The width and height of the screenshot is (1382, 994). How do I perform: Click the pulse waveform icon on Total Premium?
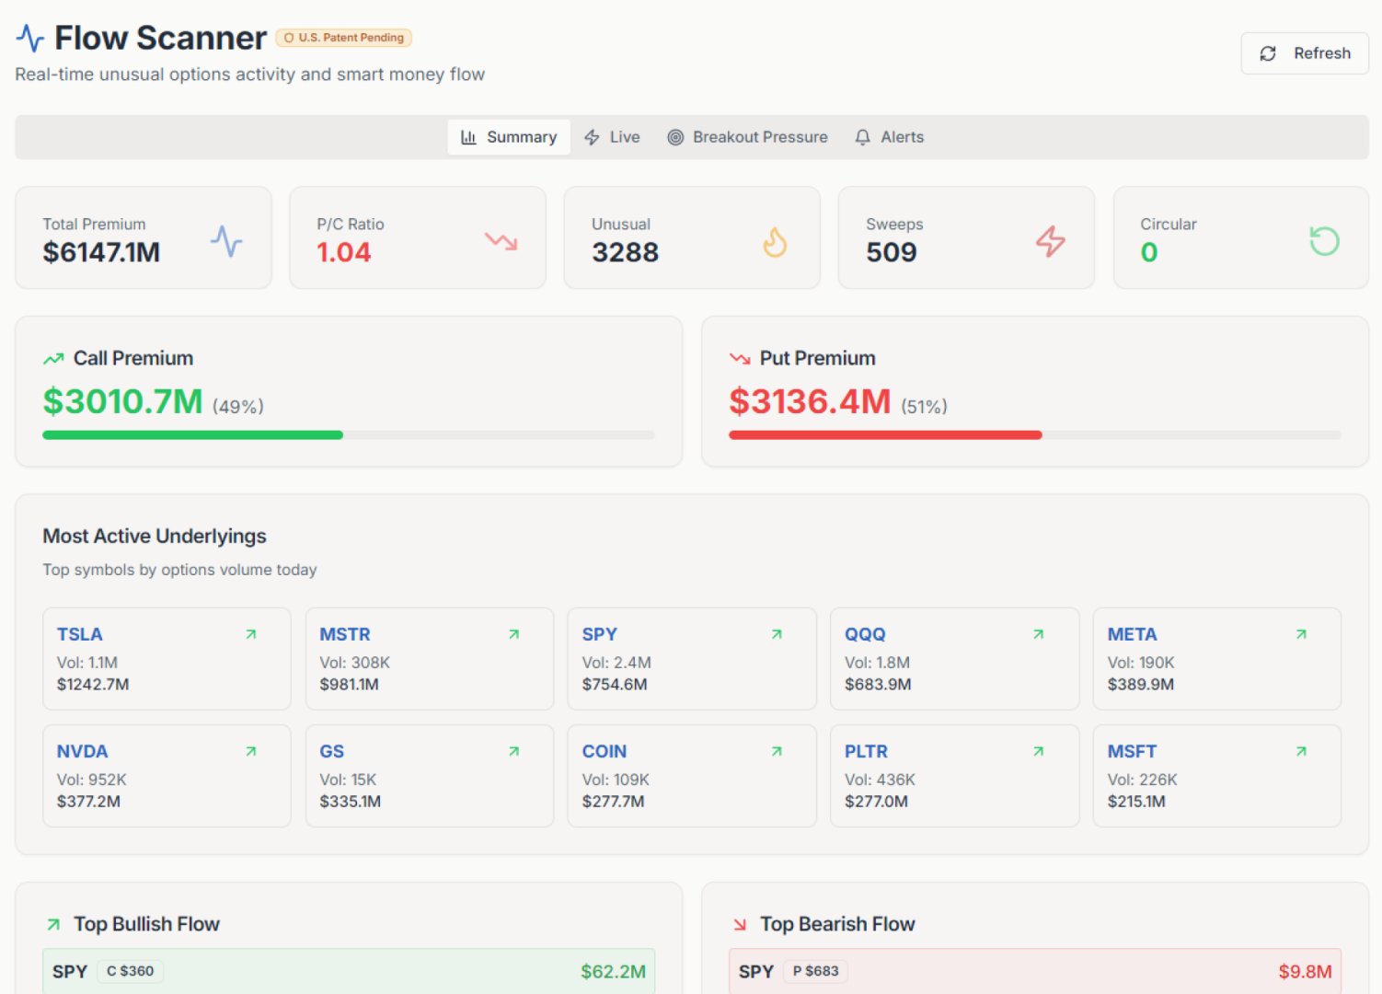(225, 241)
